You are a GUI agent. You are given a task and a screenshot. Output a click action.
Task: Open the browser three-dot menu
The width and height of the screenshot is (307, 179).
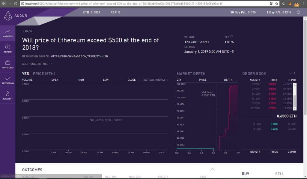(303, 4)
